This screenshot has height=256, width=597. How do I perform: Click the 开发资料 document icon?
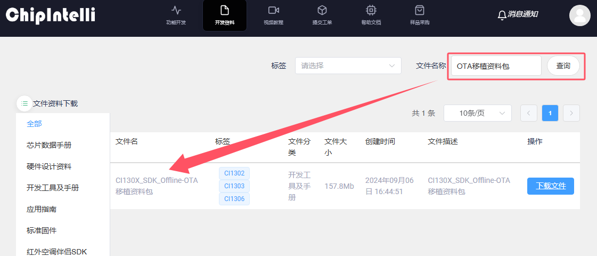pyautogui.click(x=224, y=11)
